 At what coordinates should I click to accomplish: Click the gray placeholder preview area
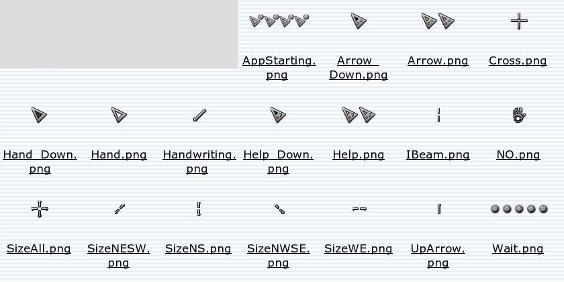click(x=119, y=34)
